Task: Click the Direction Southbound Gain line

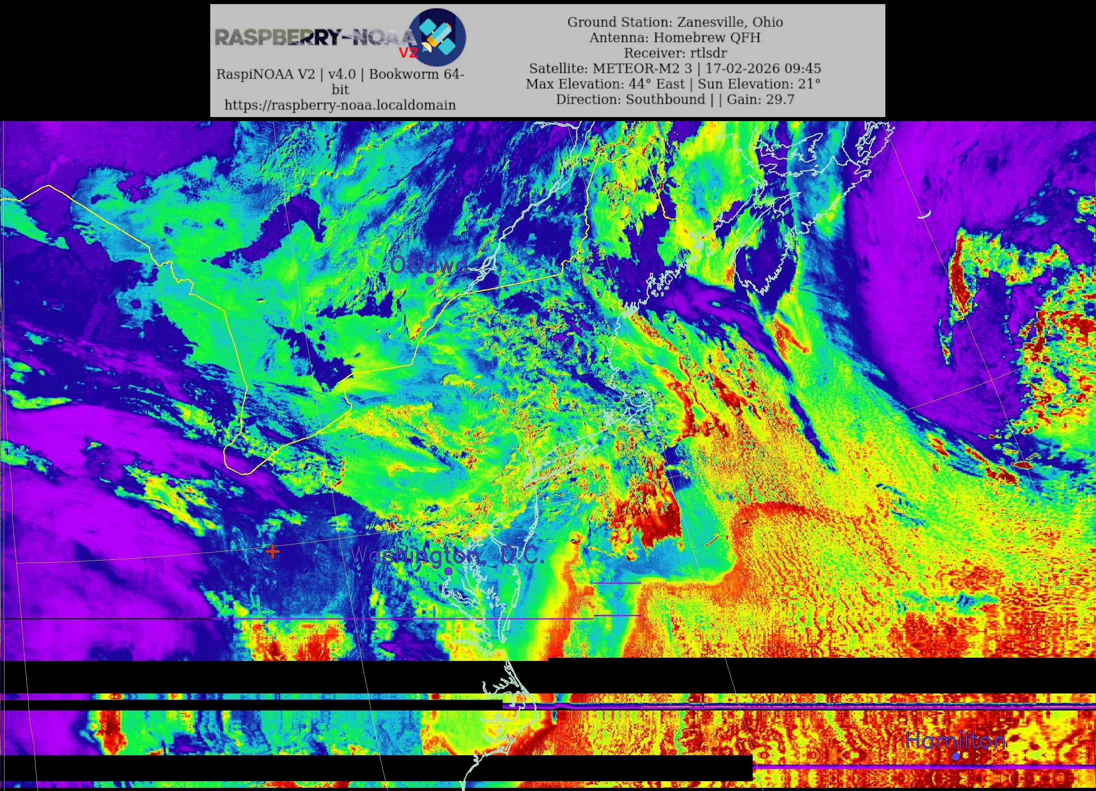Action: tap(675, 99)
